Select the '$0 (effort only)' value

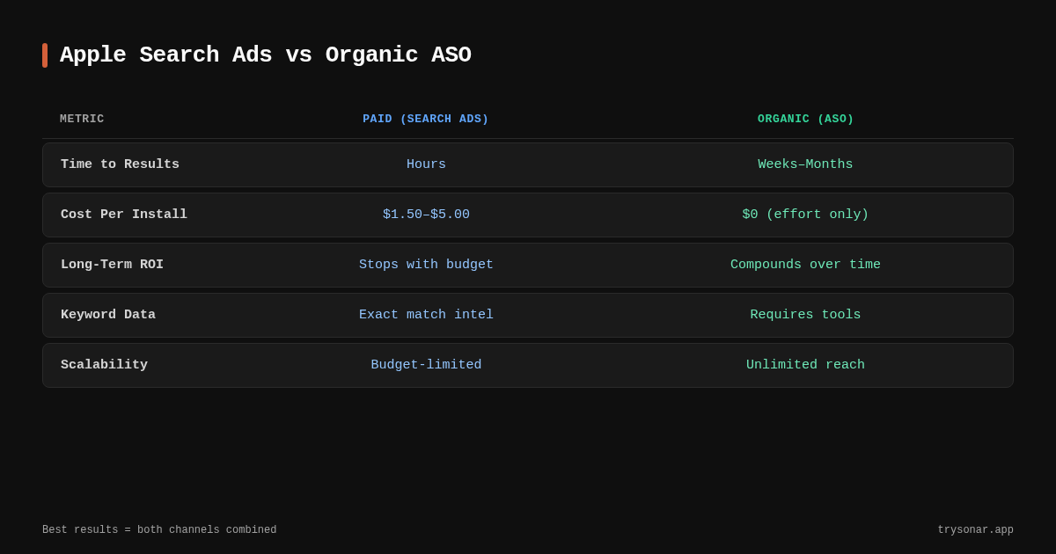pos(805,215)
